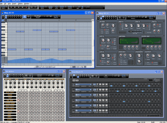Open Wasp XT #2 piano roll view icon

point(25,17)
